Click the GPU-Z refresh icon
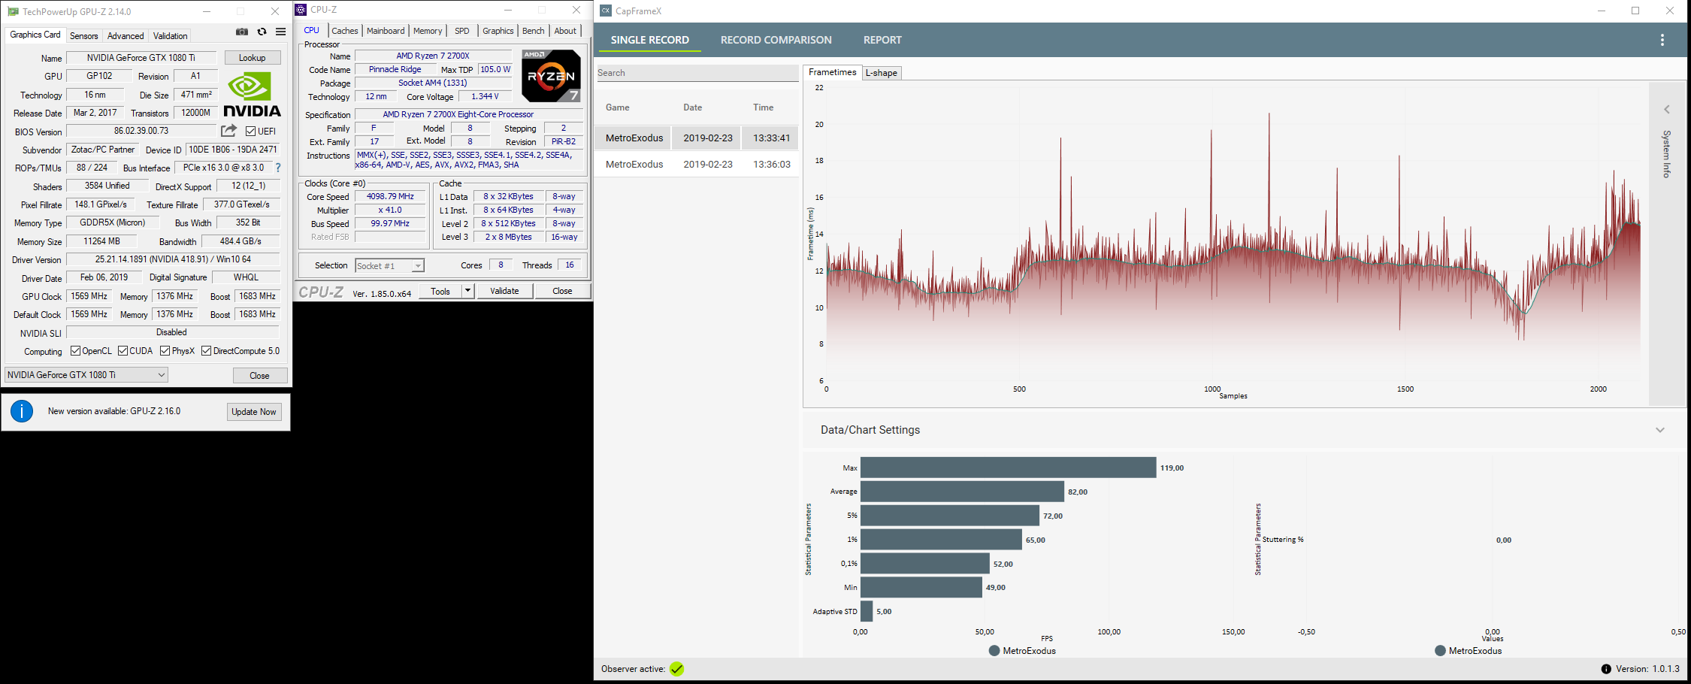 pyautogui.click(x=262, y=32)
